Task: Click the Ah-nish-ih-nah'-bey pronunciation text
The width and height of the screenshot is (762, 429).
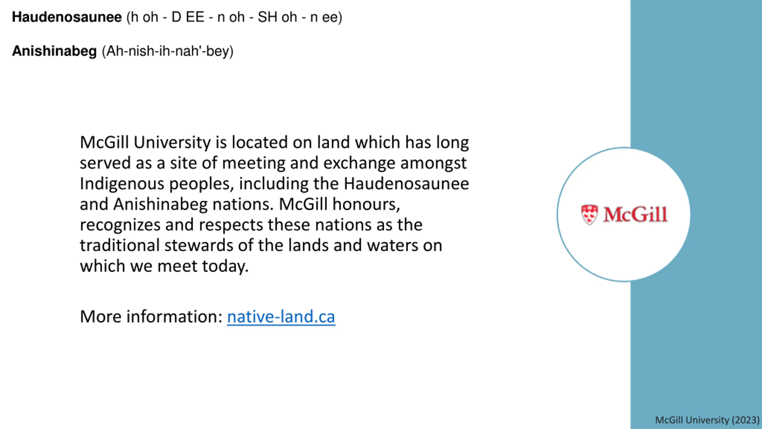Action: point(168,51)
